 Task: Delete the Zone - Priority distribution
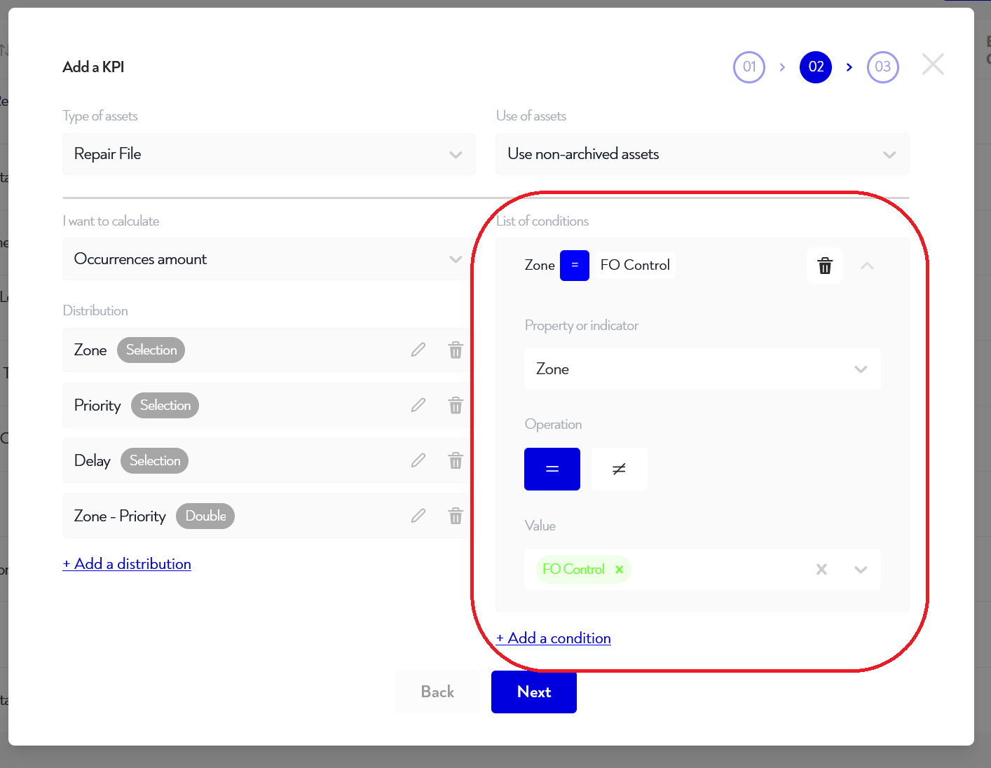(456, 516)
